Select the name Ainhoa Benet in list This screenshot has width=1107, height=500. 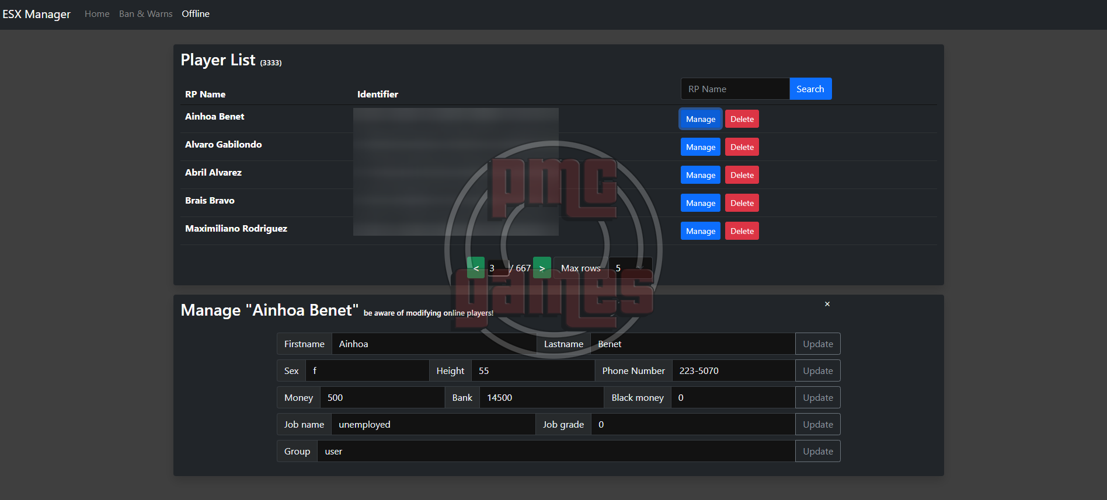tap(214, 117)
